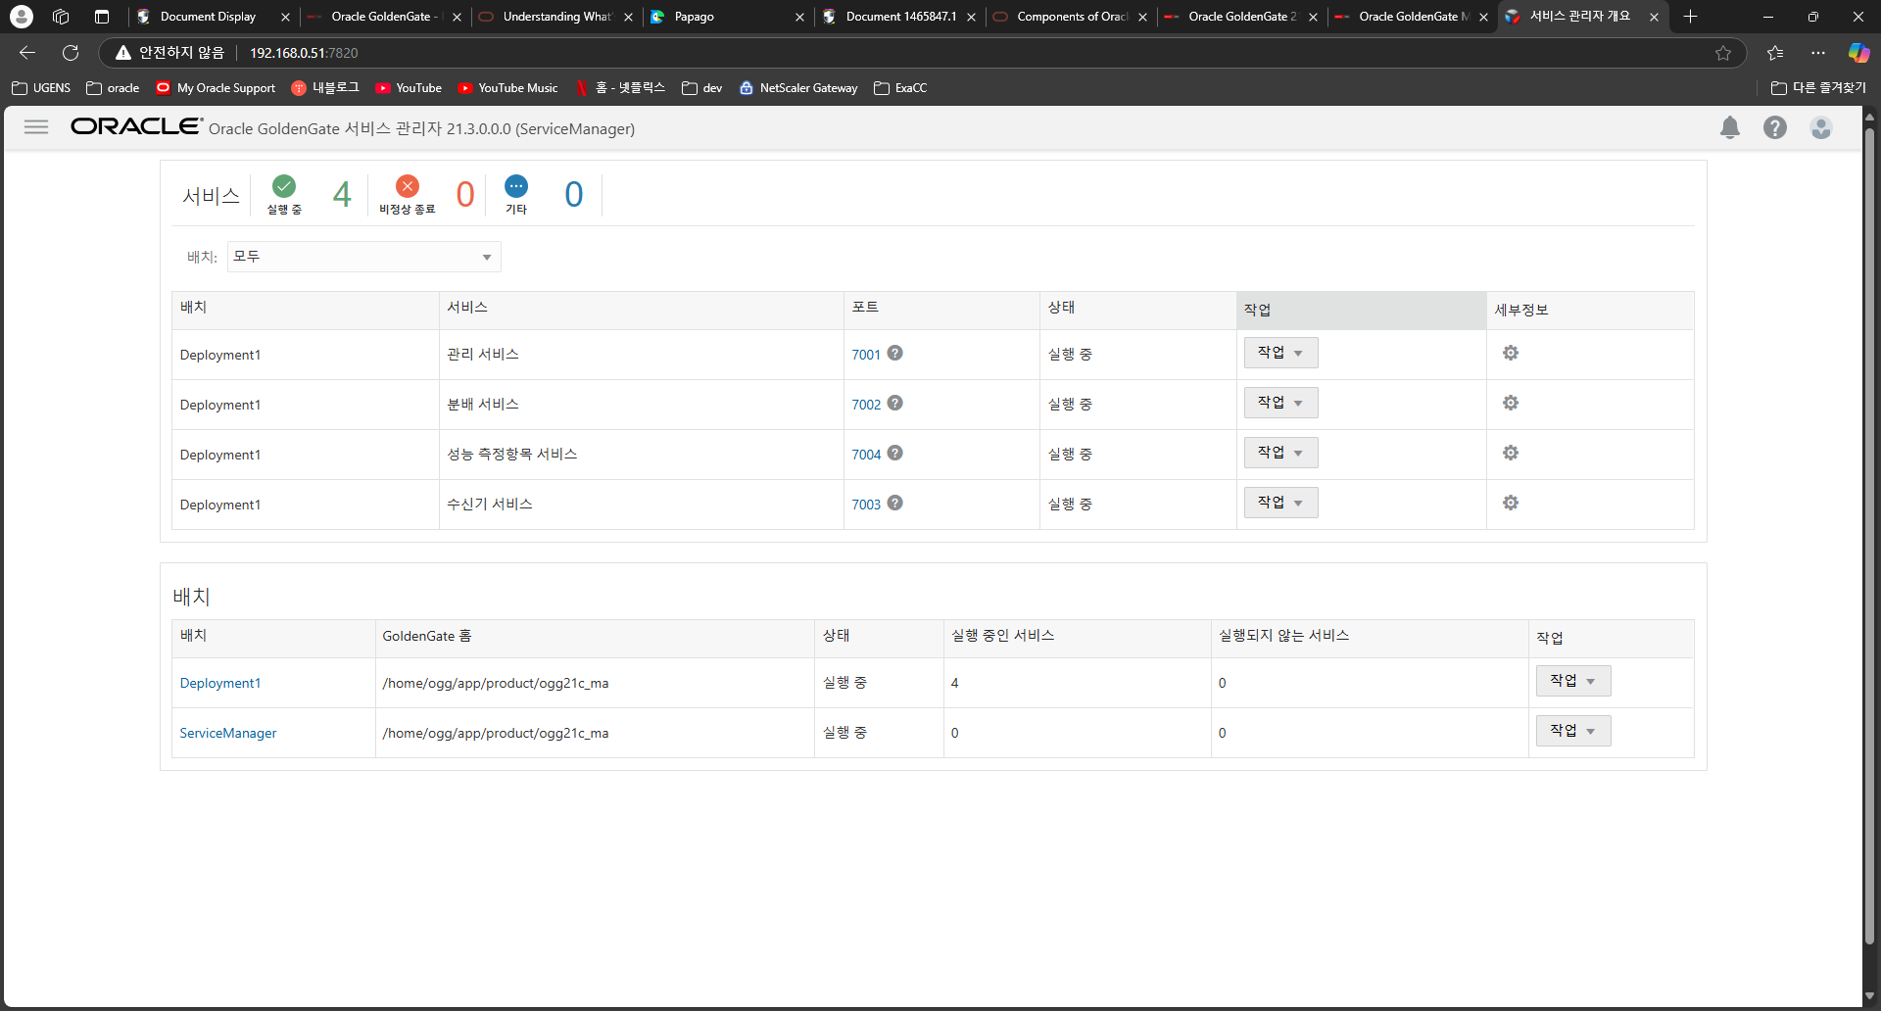Viewport: 1881px width, 1011px height.
Task: Open a new browser tab
Action: click(1690, 17)
